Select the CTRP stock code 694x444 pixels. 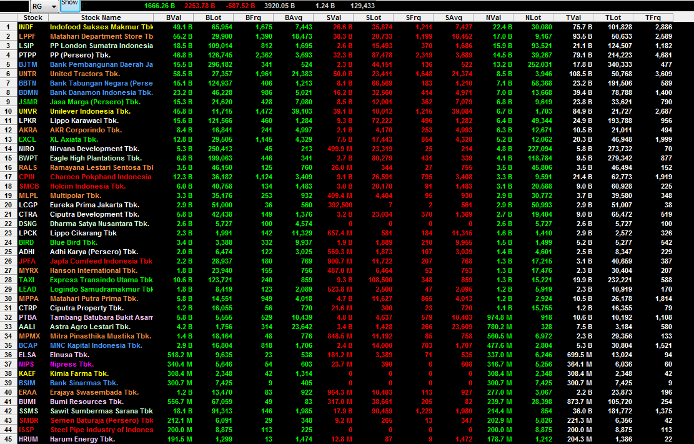tap(28, 308)
